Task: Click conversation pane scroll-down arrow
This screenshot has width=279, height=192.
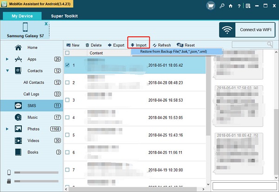Action: (276, 178)
